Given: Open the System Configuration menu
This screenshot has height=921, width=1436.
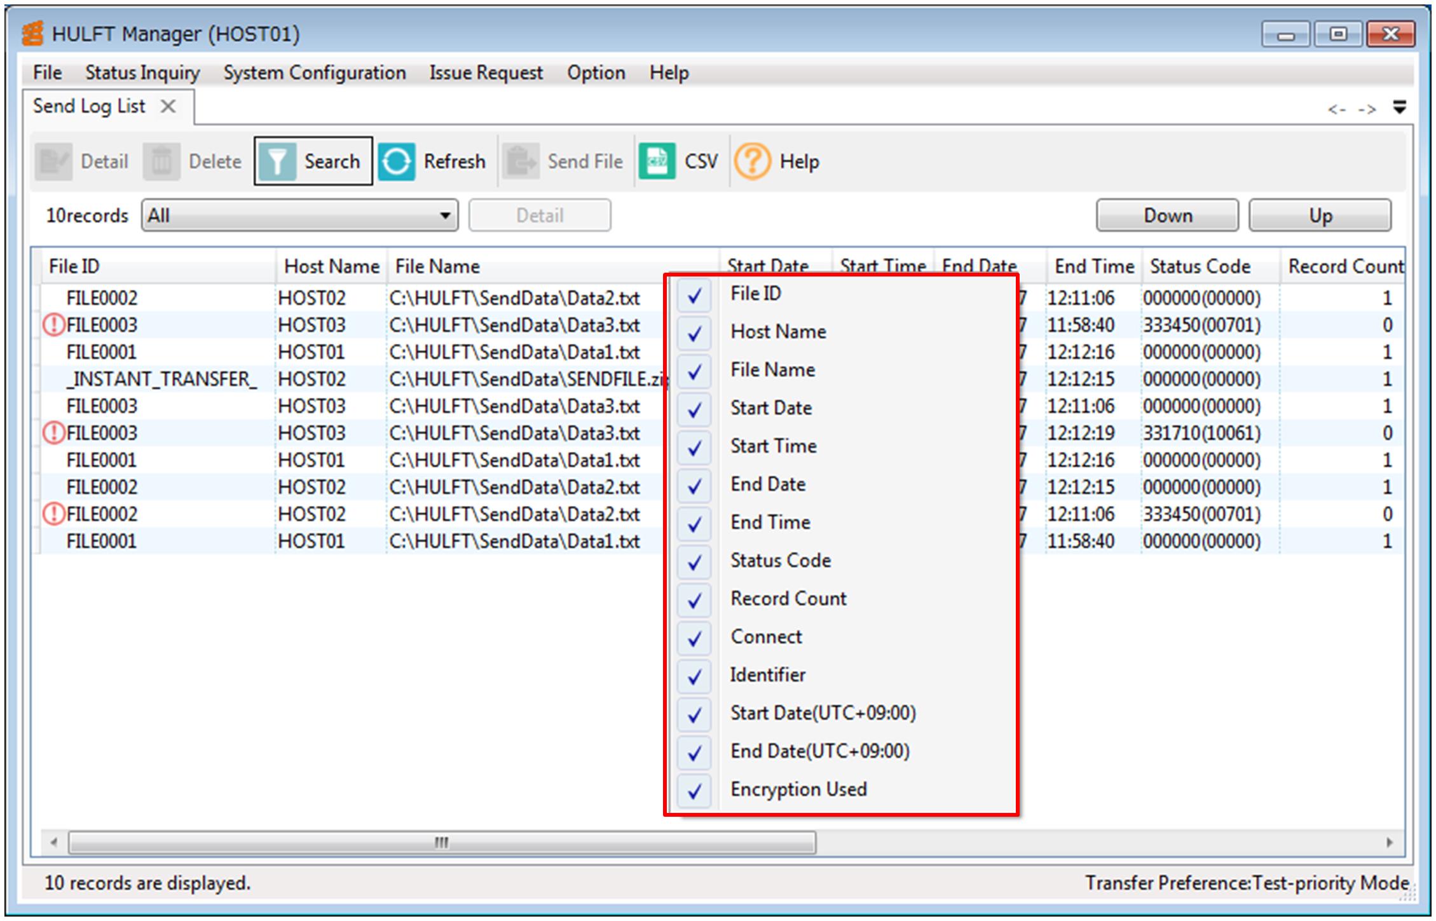Looking at the screenshot, I should coord(315,72).
